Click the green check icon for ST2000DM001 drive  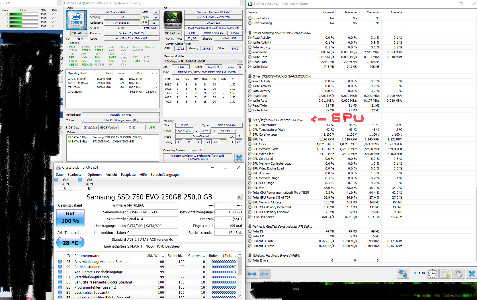pos(69,141)
